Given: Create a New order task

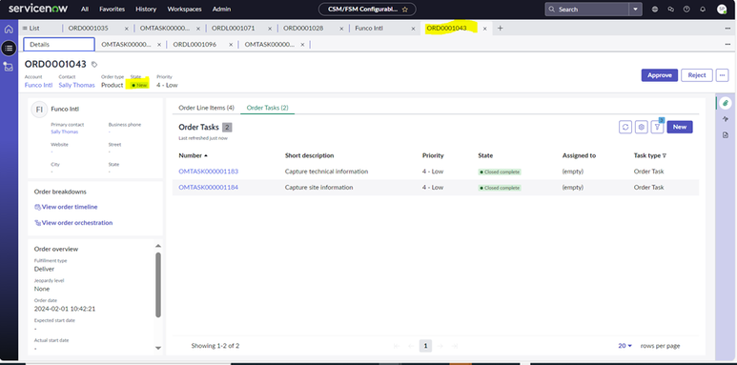Looking at the screenshot, I should [680, 127].
